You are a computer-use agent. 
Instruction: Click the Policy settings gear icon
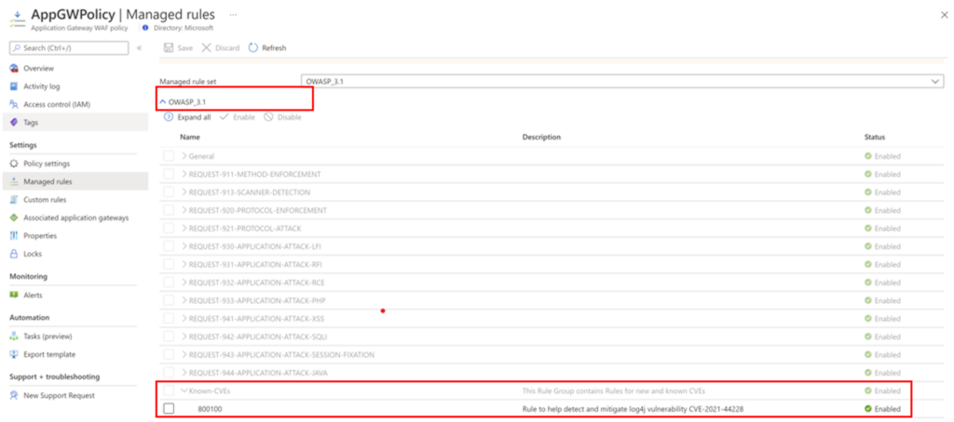pos(14,164)
